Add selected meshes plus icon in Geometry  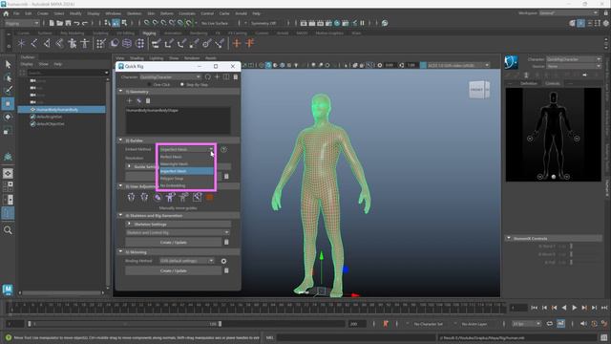tap(130, 101)
